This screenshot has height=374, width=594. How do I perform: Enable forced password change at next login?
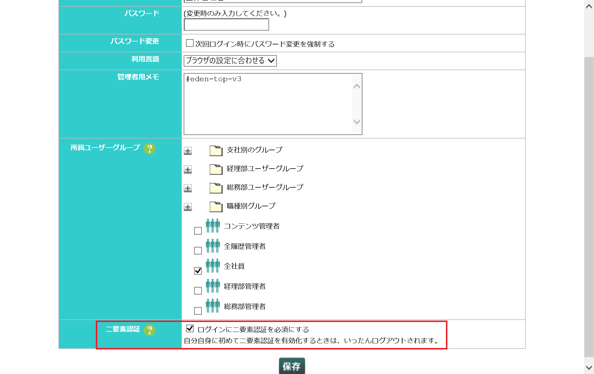coord(190,43)
